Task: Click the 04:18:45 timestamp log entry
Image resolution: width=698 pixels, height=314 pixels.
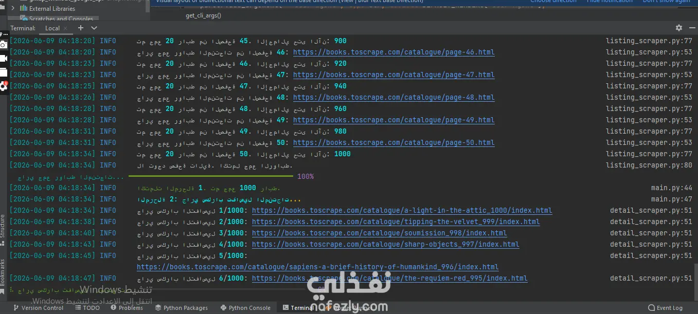Action: click(x=52, y=255)
